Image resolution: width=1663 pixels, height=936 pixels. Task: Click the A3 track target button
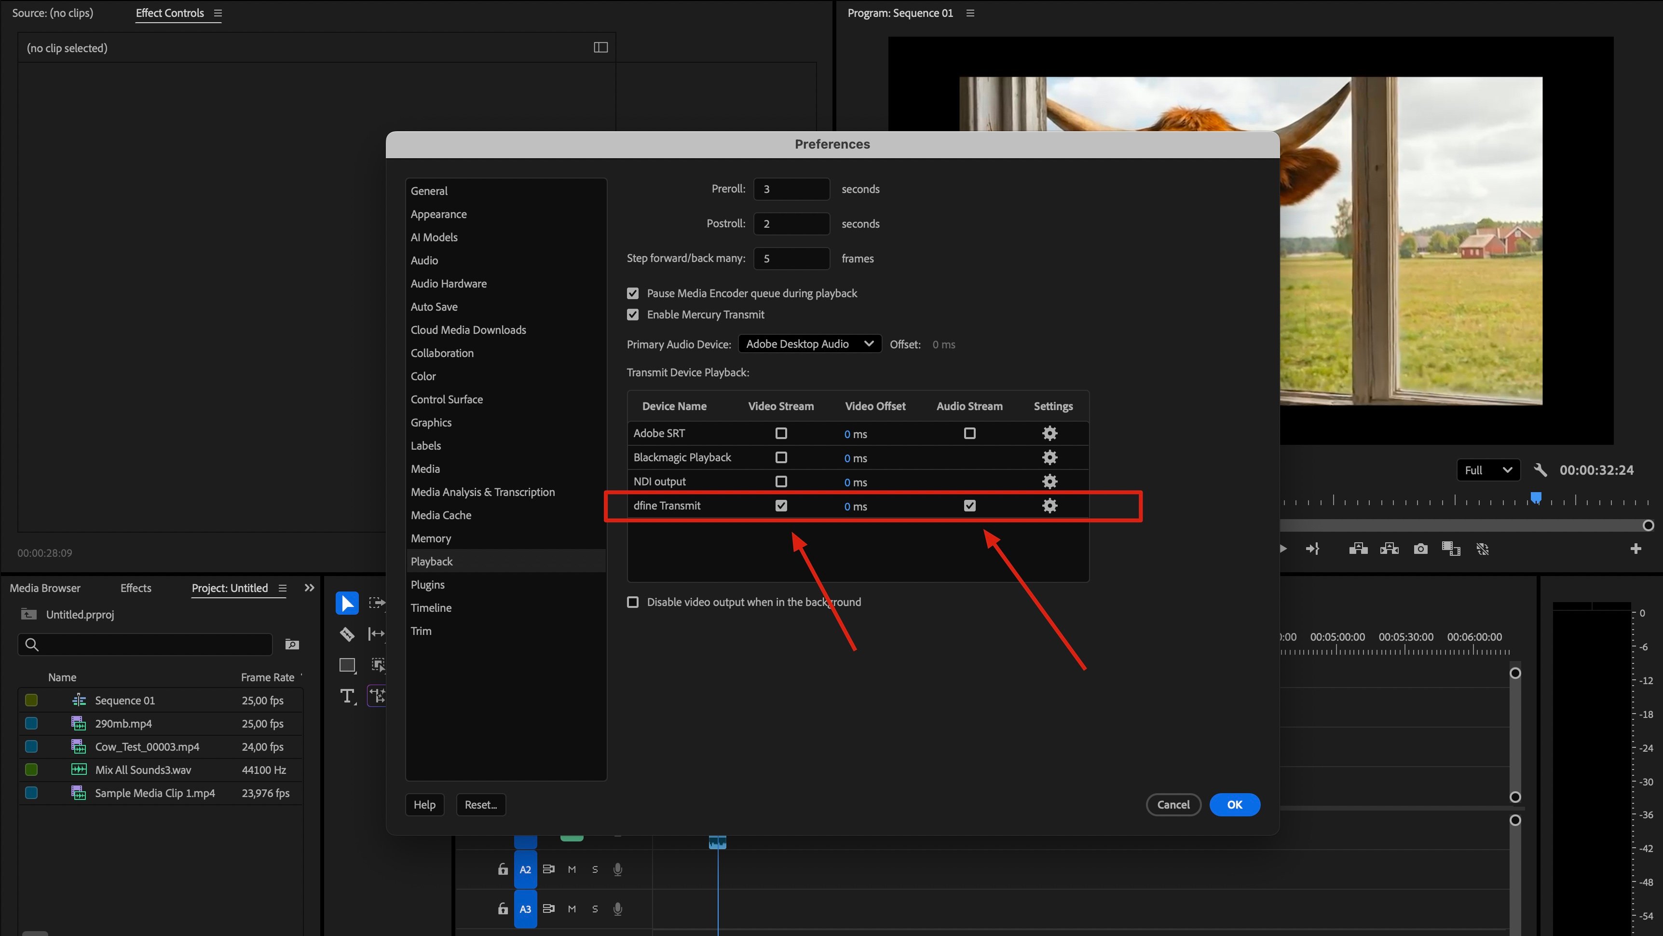[x=526, y=909]
